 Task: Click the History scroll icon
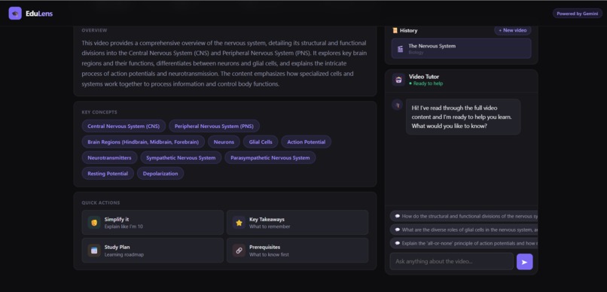click(395, 30)
